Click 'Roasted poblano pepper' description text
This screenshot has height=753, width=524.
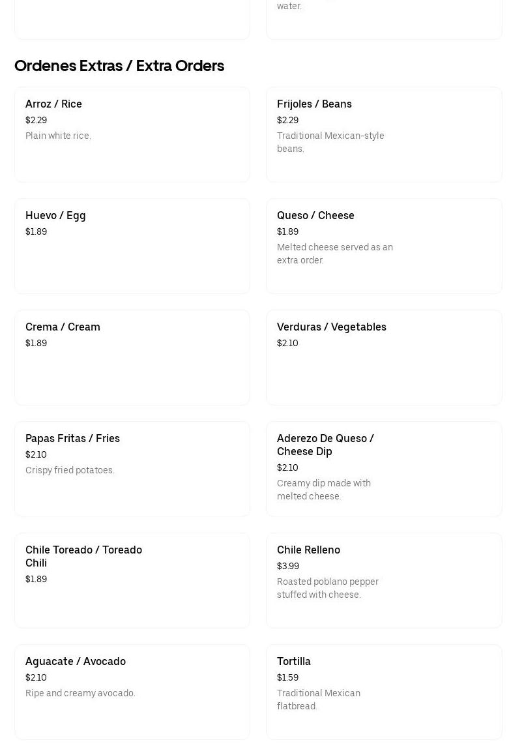click(x=328, y=581)
